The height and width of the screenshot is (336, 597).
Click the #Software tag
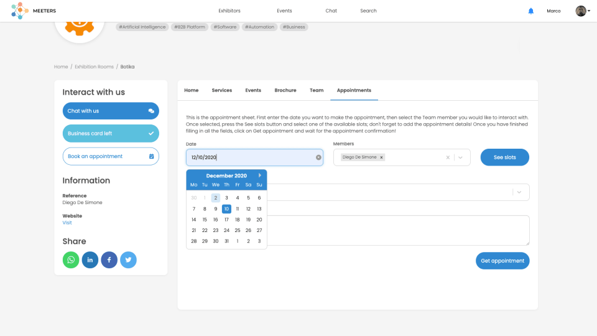click(225, 27)
